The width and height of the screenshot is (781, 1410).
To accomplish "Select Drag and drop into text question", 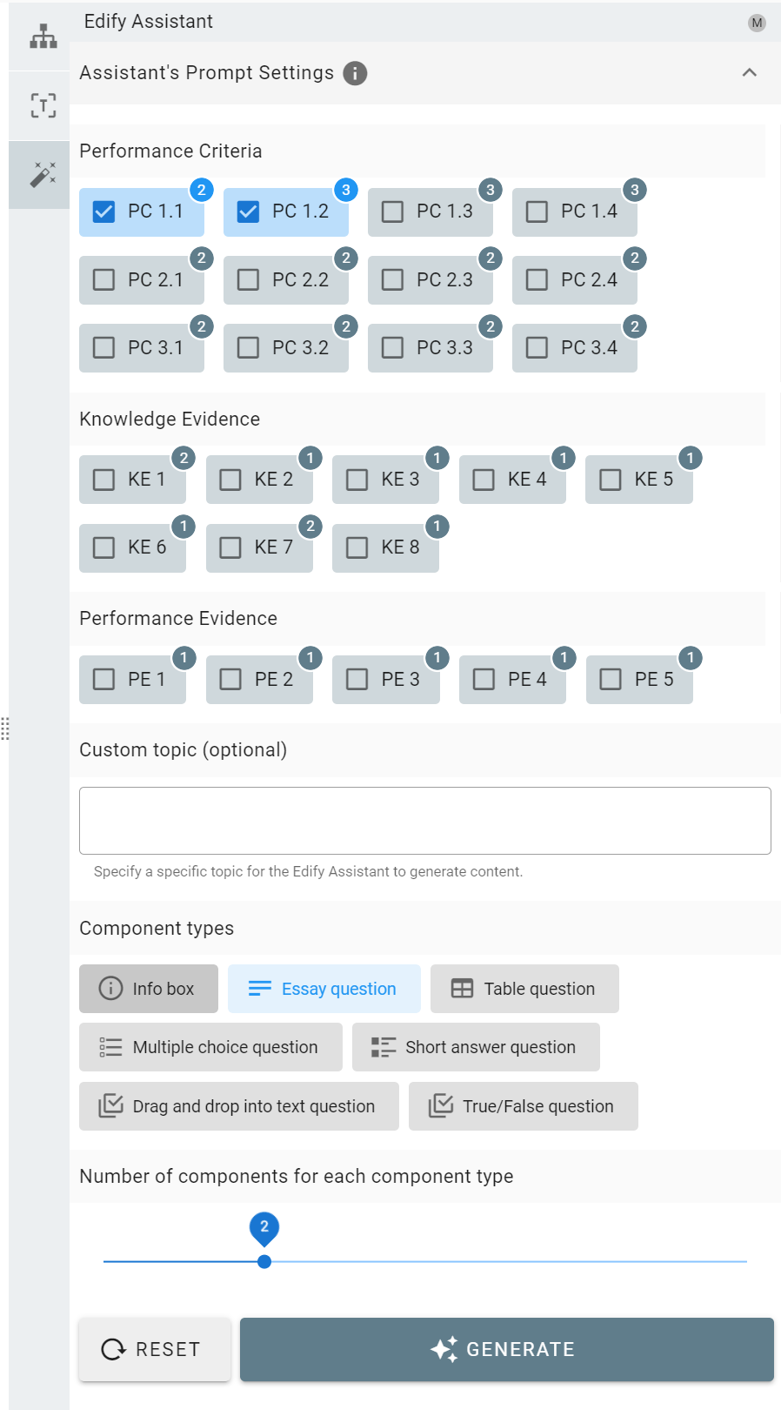I will coord(239,1106).
